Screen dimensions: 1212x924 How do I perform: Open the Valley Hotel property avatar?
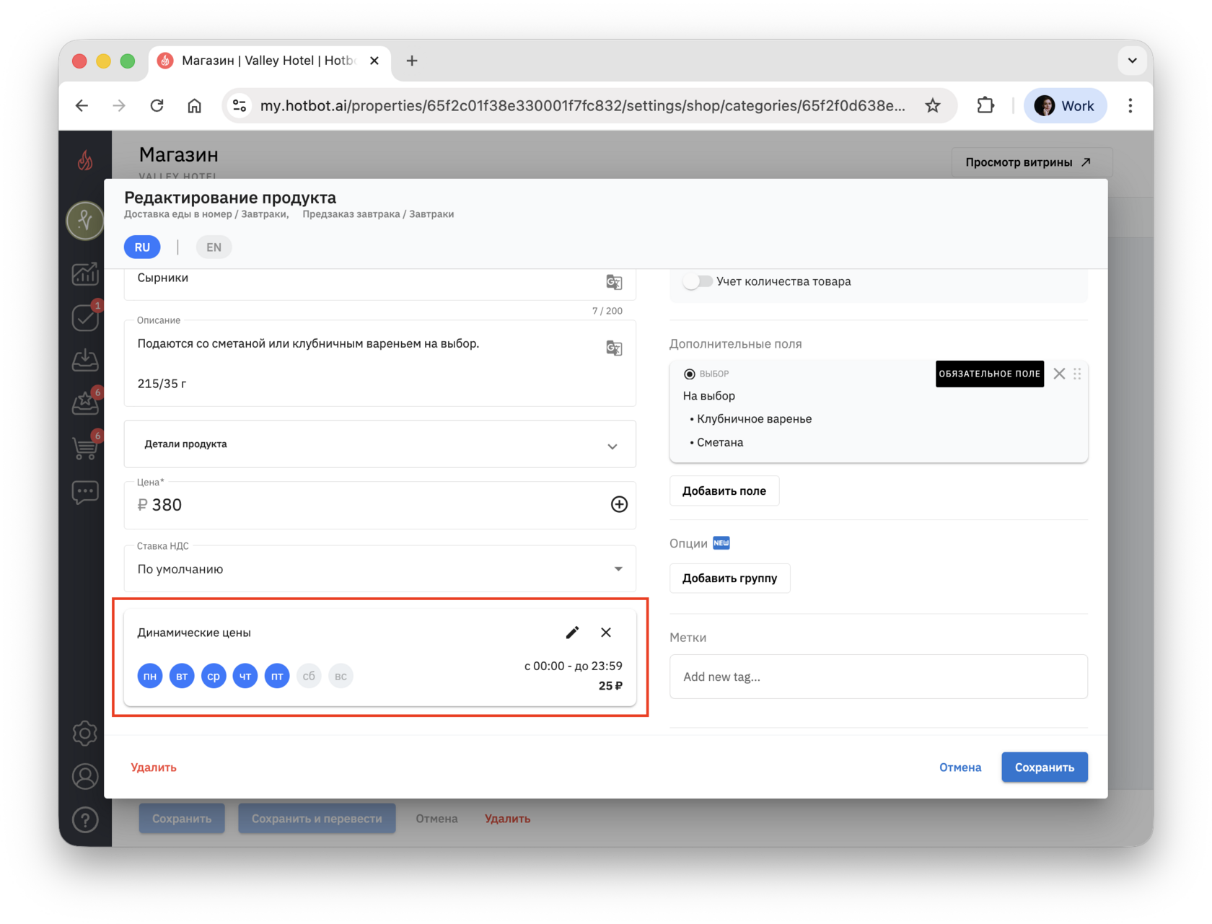(x=85, y=221)
